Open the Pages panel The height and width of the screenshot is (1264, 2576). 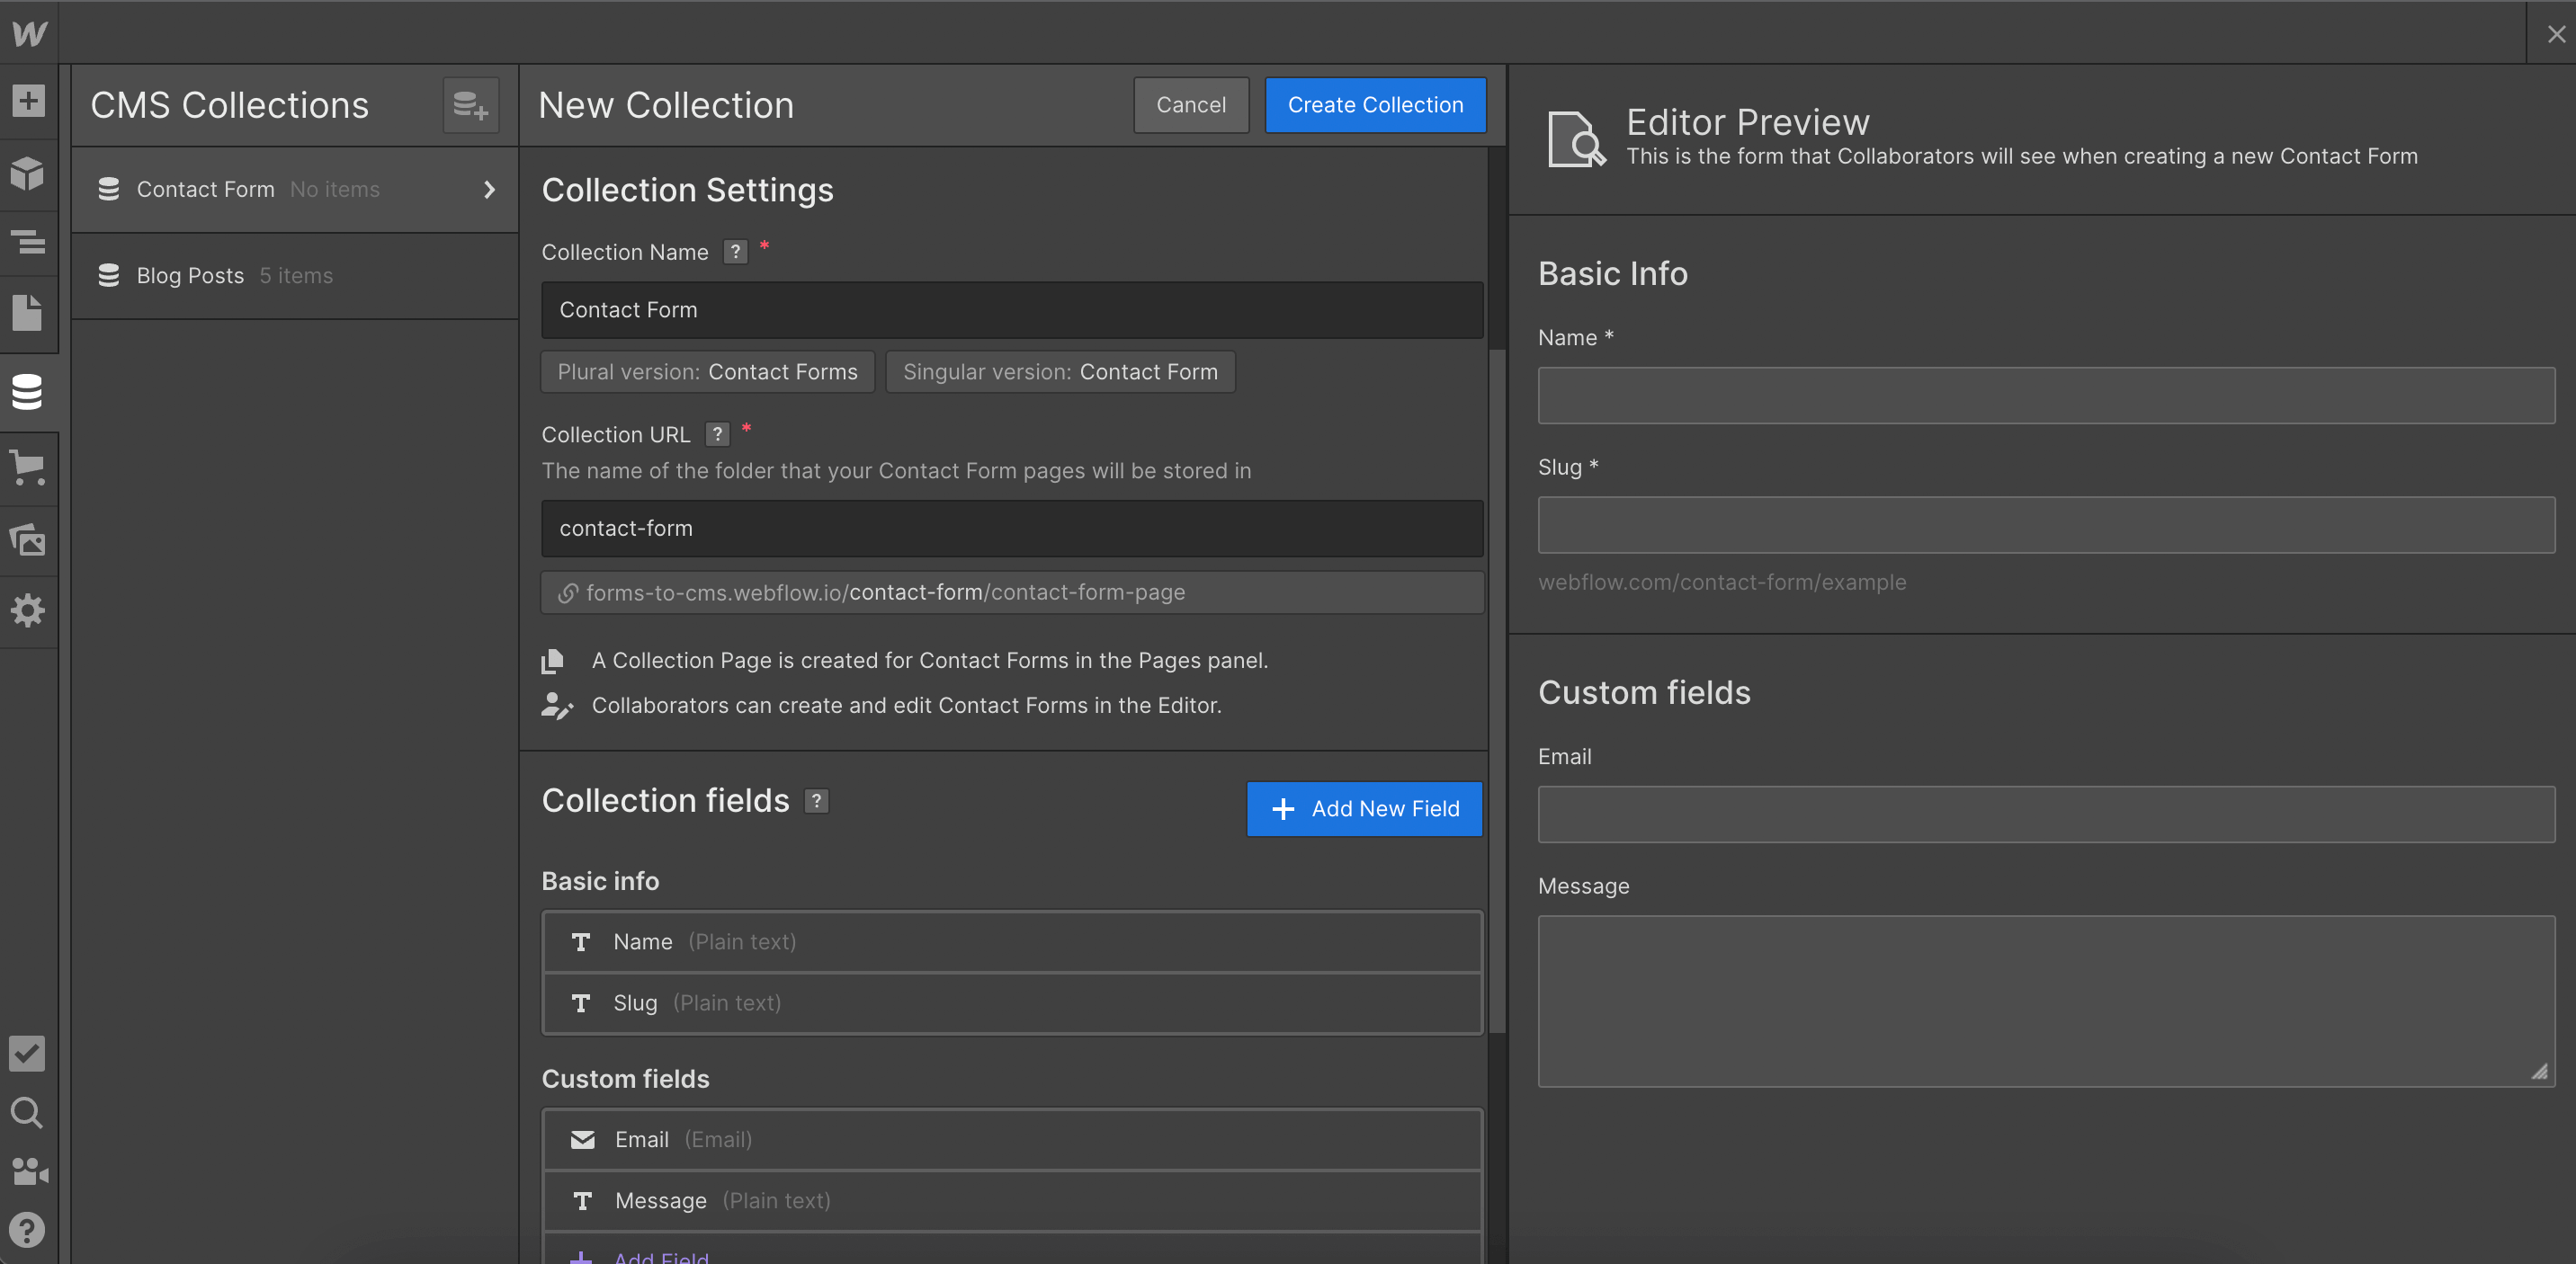(28, 312)
